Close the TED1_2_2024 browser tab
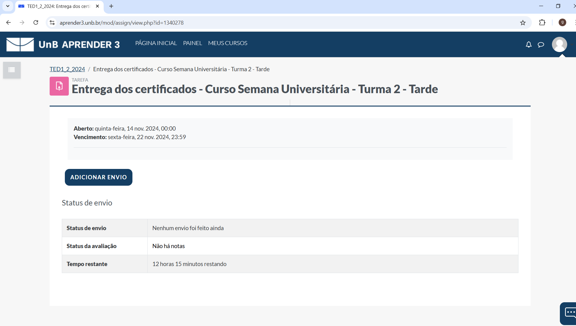Screen dimensions: 576x326 click(x=97, y=6)
